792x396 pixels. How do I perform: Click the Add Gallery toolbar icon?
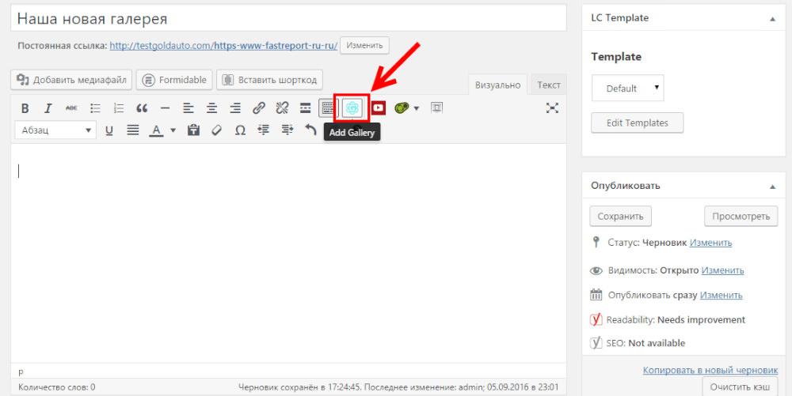tap(352, 108)
